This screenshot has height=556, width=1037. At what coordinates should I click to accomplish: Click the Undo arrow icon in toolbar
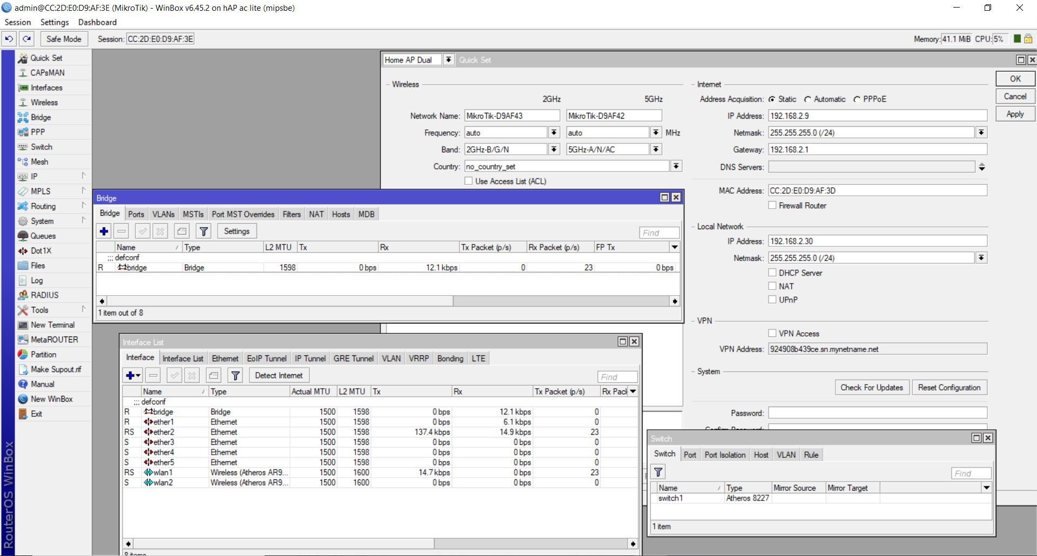pos(9,39)
